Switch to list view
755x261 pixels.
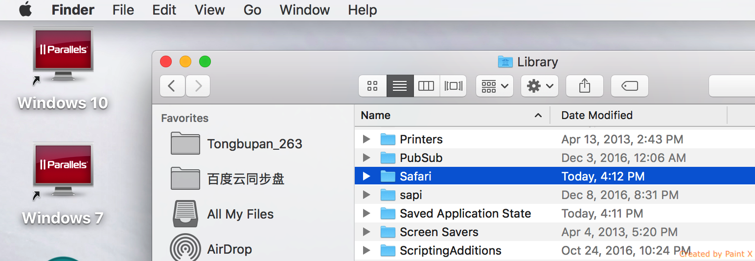pos(400,86)
